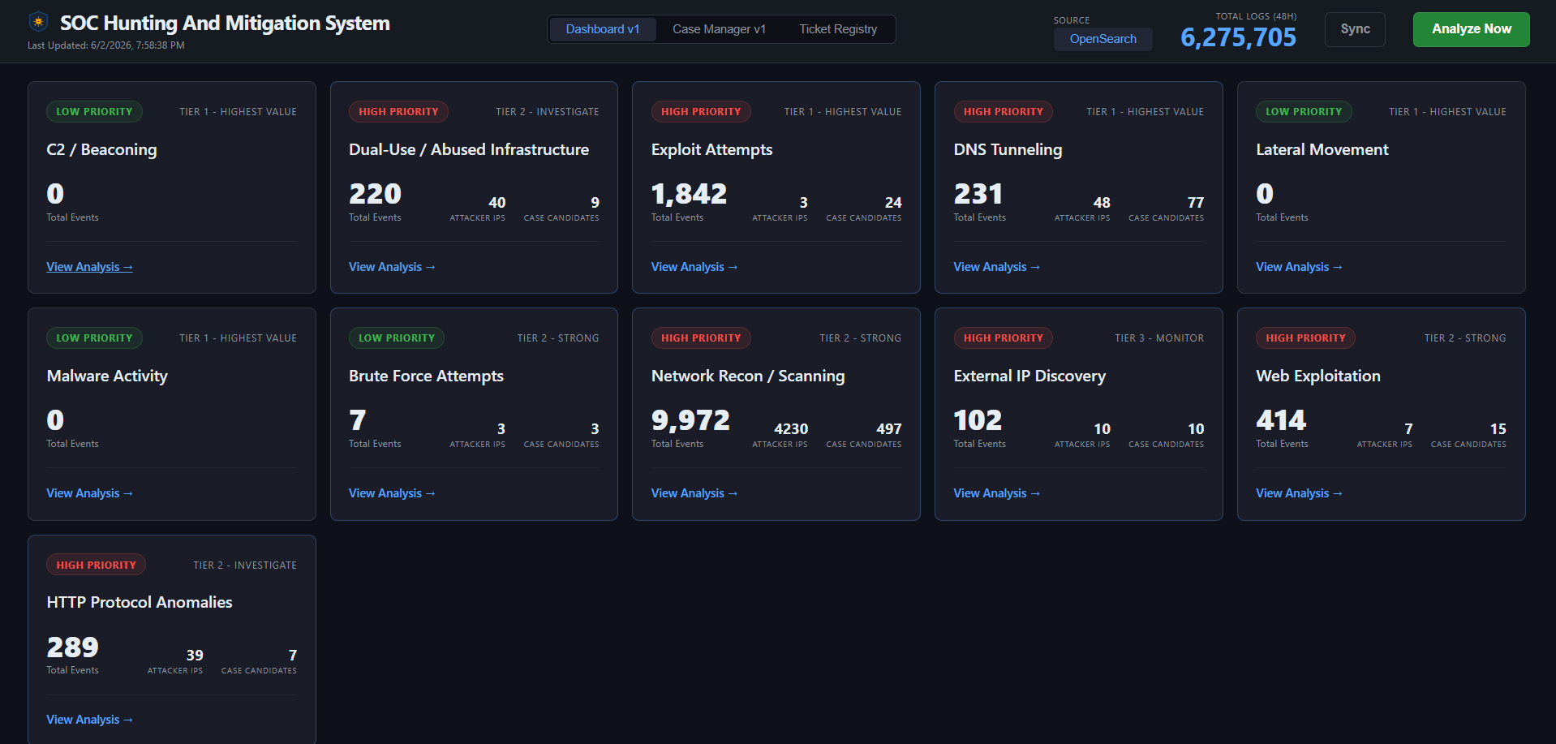
Task: Open View Analysis for Malware Activity
Action: click(x=89, y=493)
